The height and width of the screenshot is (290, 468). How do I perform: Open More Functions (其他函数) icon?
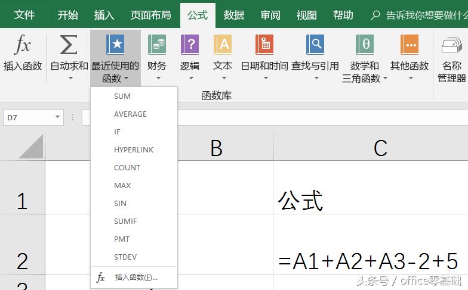click(x=410, y=44)
